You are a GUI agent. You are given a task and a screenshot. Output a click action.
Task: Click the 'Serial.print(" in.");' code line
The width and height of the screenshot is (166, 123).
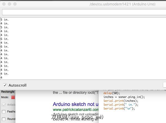[121, 105]
